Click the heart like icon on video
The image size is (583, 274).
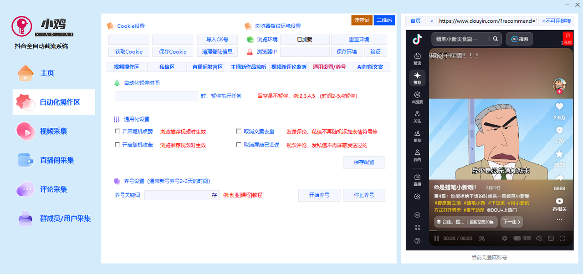[x=559, y=107]
